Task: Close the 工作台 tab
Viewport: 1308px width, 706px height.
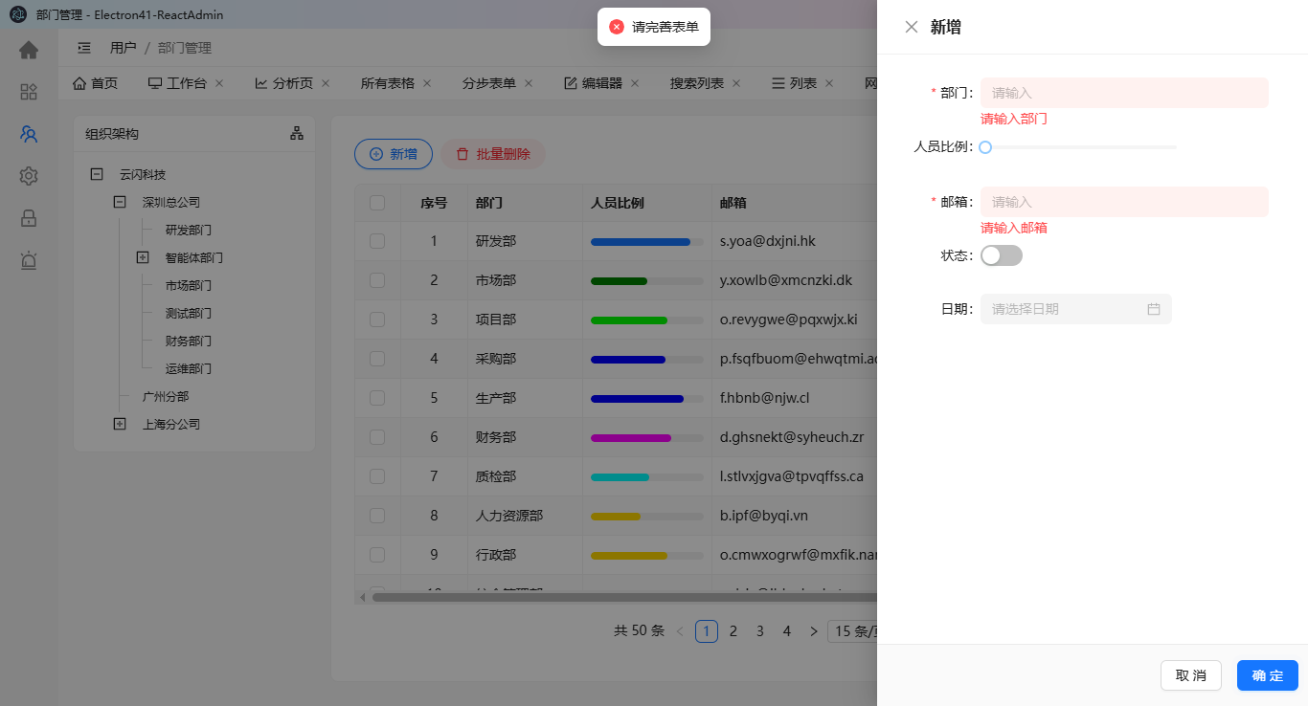Action: click(x=219, y=83)
